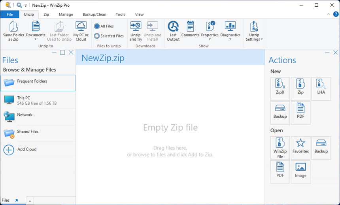The height and width of the screenshot is (205, 340).
Task: Switch to the Zip ribbon tab
Action: 46,15
